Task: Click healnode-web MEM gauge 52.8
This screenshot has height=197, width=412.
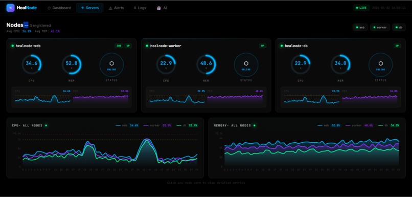Action: pos(72,64)
